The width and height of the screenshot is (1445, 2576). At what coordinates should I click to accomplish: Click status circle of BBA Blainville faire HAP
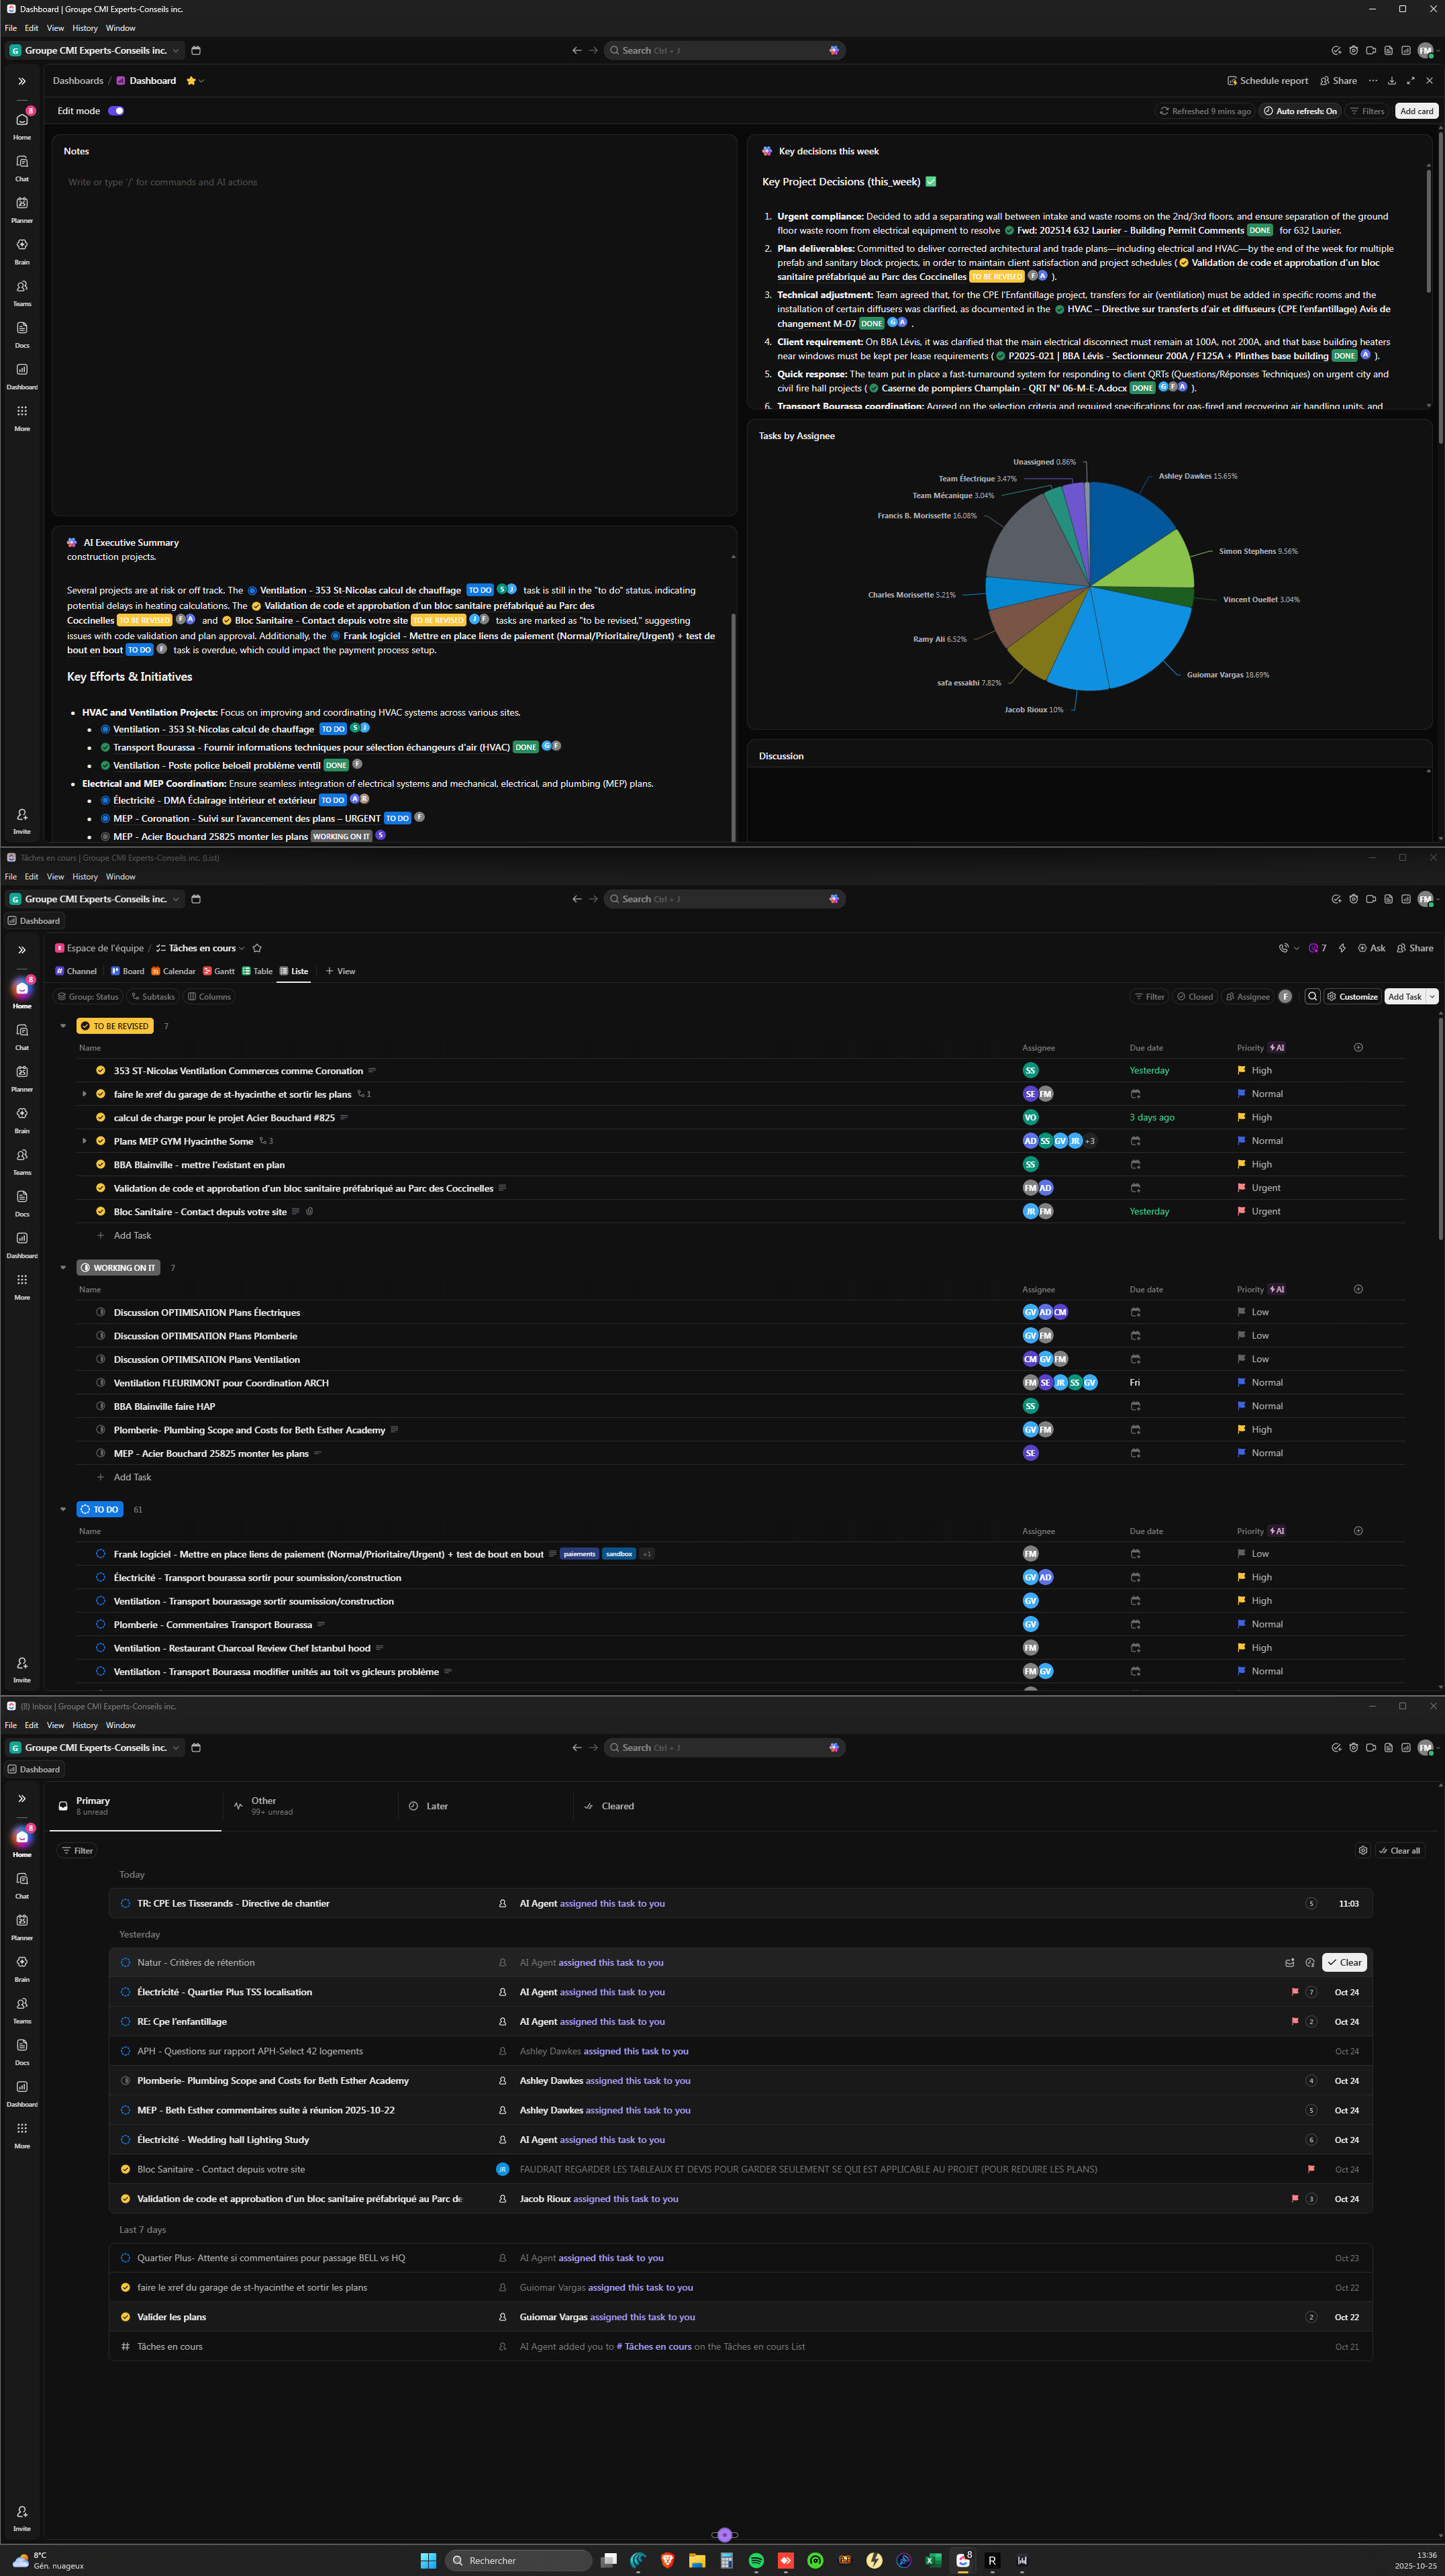coord(101,1406)
